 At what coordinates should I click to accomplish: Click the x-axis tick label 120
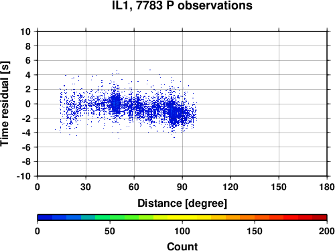(230, 187)
